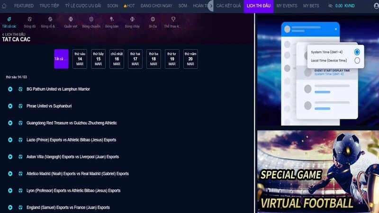Filter schedule to thứ tư 19 MAR
Screen dimensions: 379x213
(x=172, y=59)
